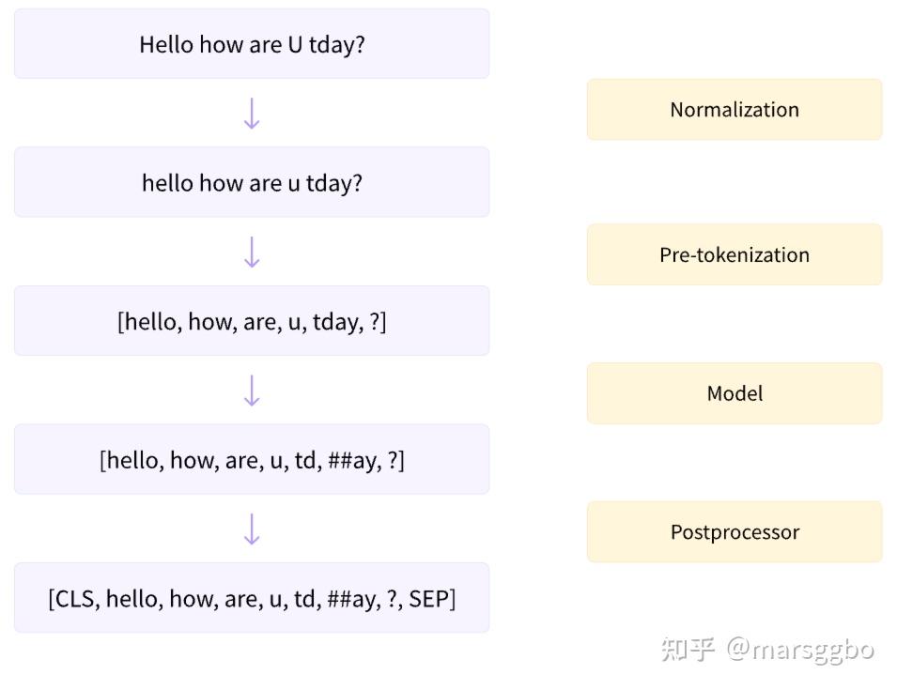Click 'td' token in the fourth box
Image resolution: width=897 pixels, height=690 pixels.
(307, 460)
